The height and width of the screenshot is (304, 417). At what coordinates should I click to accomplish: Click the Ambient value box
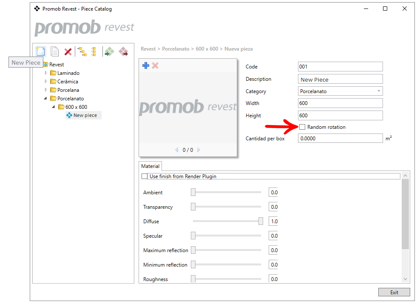click(273, 192)
